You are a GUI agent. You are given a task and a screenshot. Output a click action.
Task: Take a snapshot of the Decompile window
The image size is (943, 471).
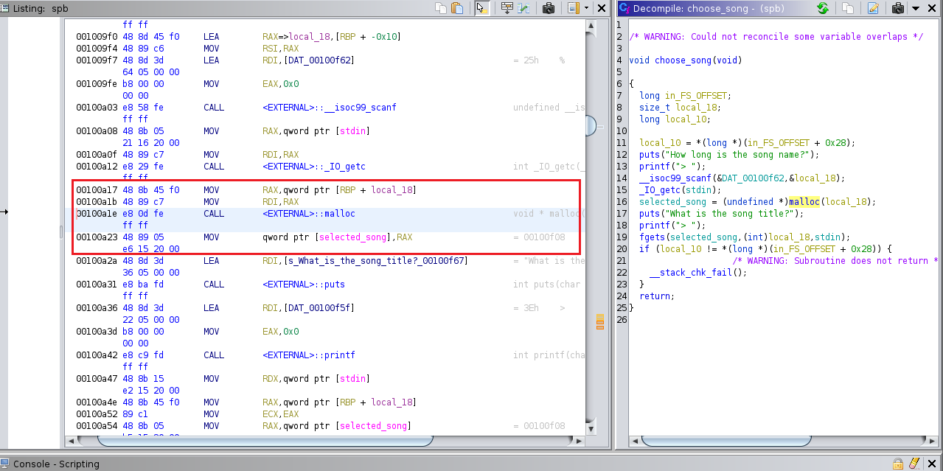click(x=898, y=8)
